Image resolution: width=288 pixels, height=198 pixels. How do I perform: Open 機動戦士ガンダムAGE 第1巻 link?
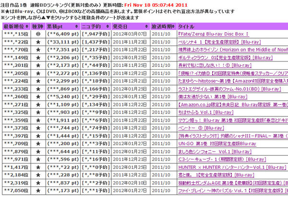[x=233, y=183]
